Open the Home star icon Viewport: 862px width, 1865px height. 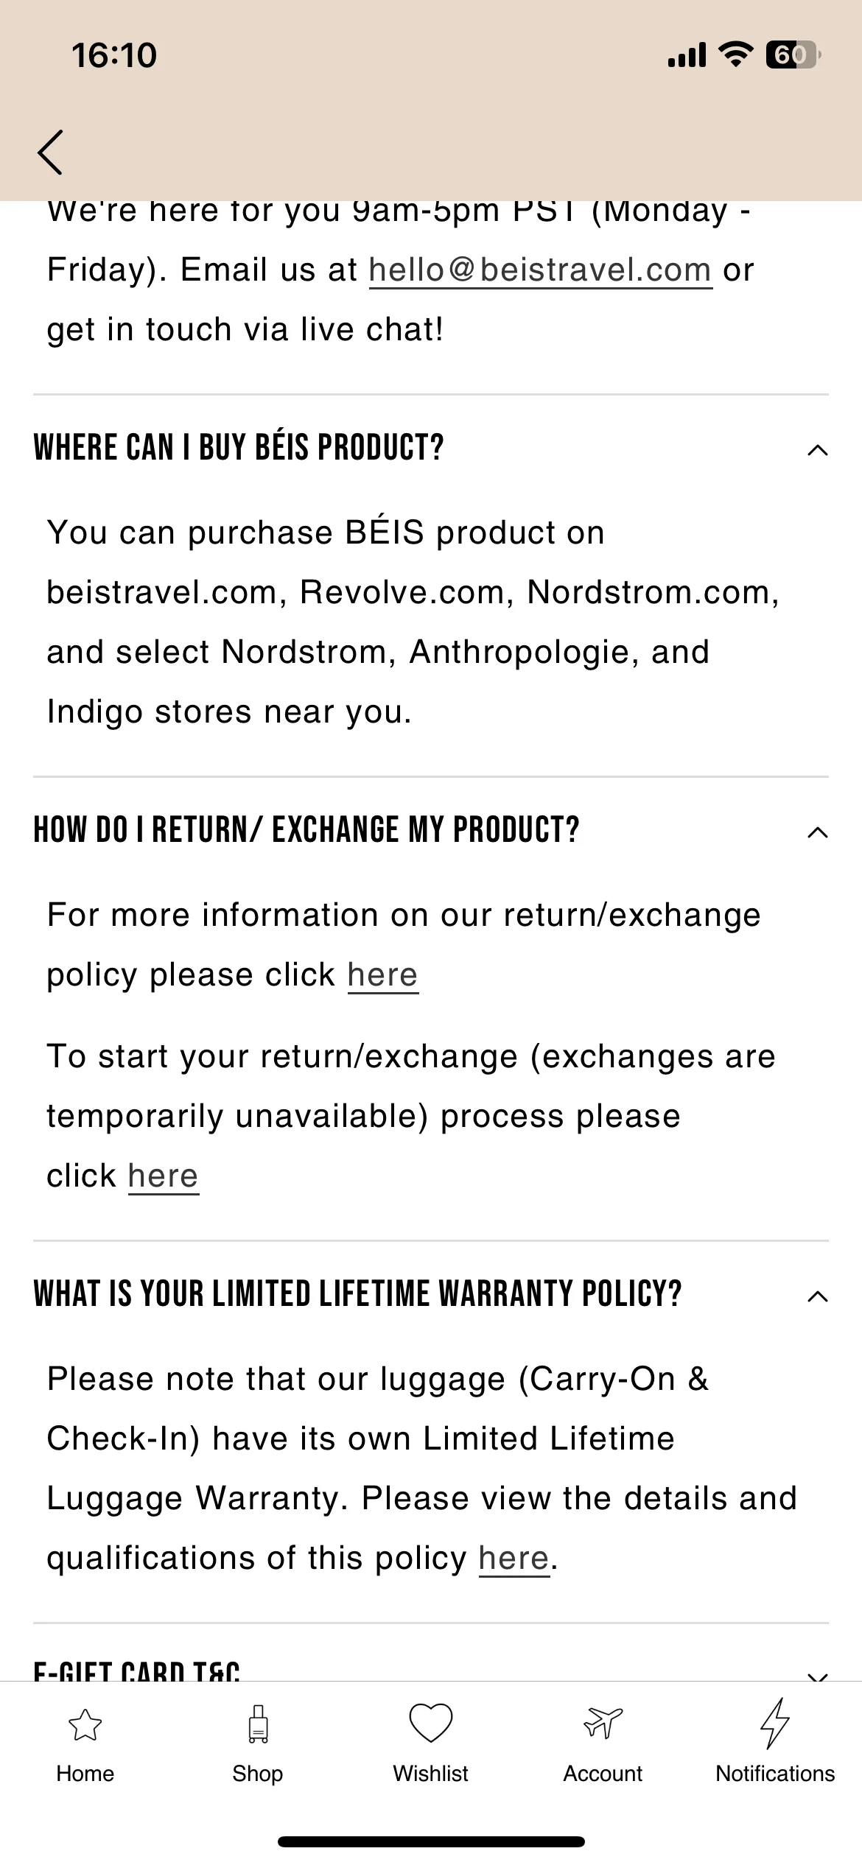coord(85,1725)
